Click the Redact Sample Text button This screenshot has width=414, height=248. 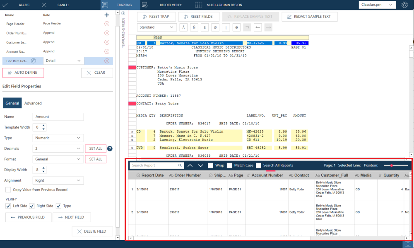(309, 17)
